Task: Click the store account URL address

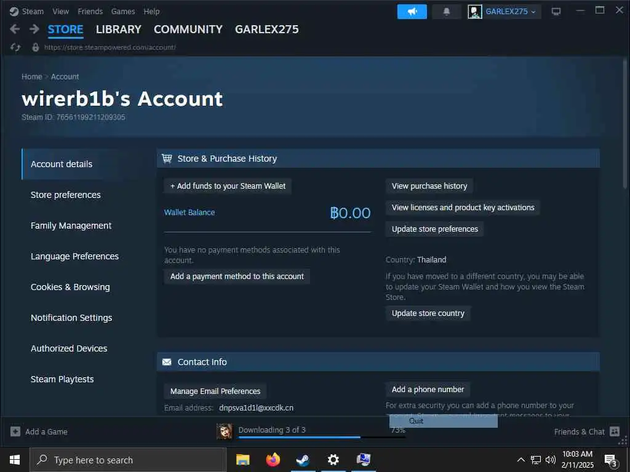Action: click(x=110, y=47)
